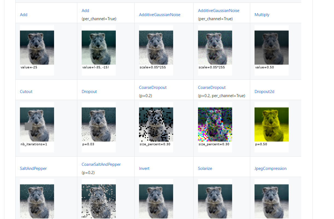Click the Solarize example image

click(x=215, y=199)
